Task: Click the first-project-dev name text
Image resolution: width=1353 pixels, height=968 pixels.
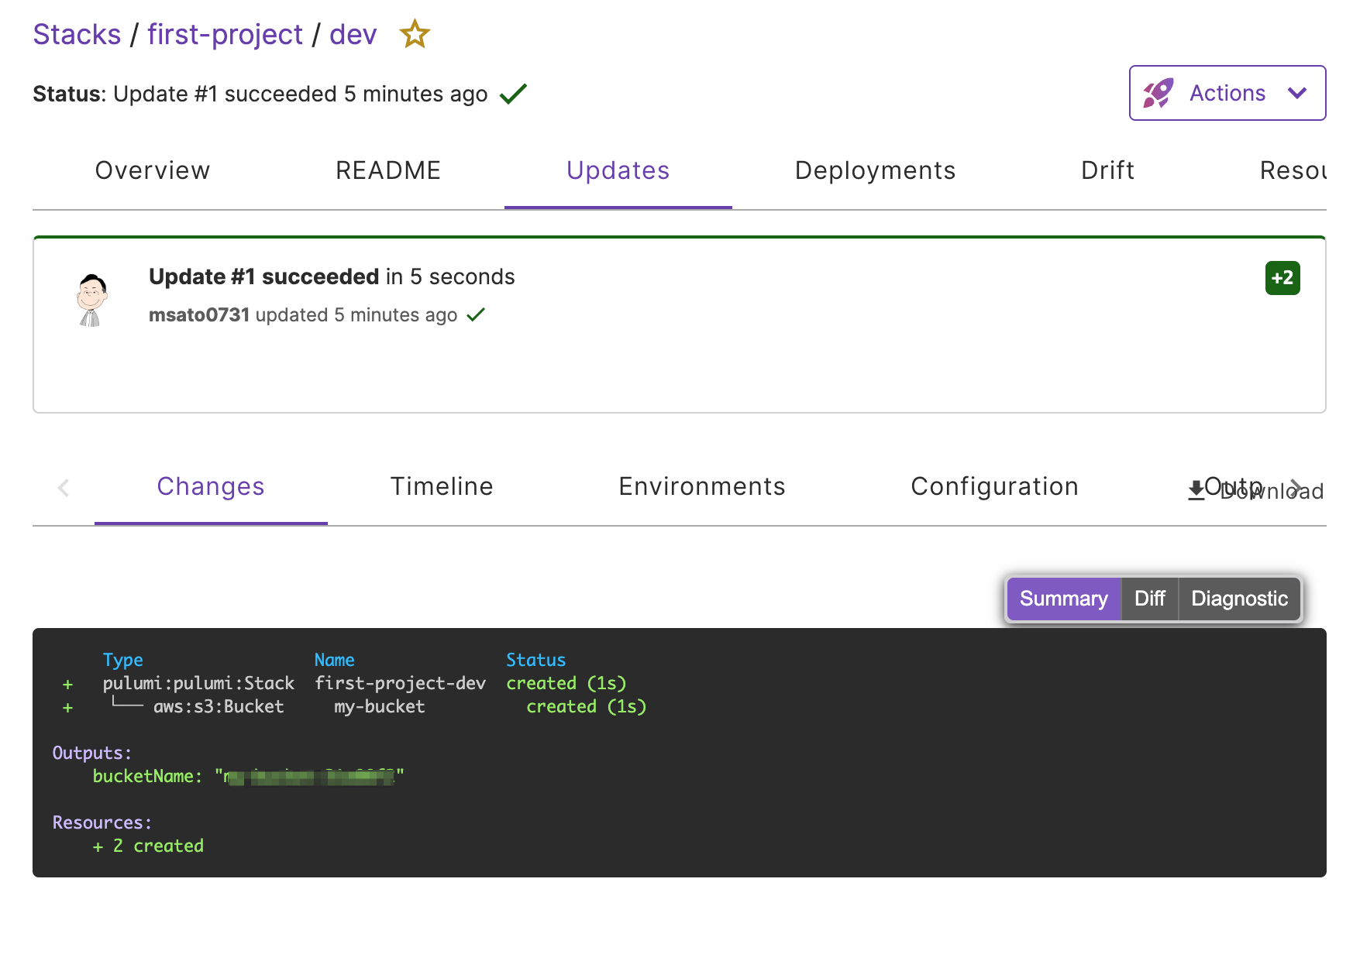Action: click(x=400, y=684)
